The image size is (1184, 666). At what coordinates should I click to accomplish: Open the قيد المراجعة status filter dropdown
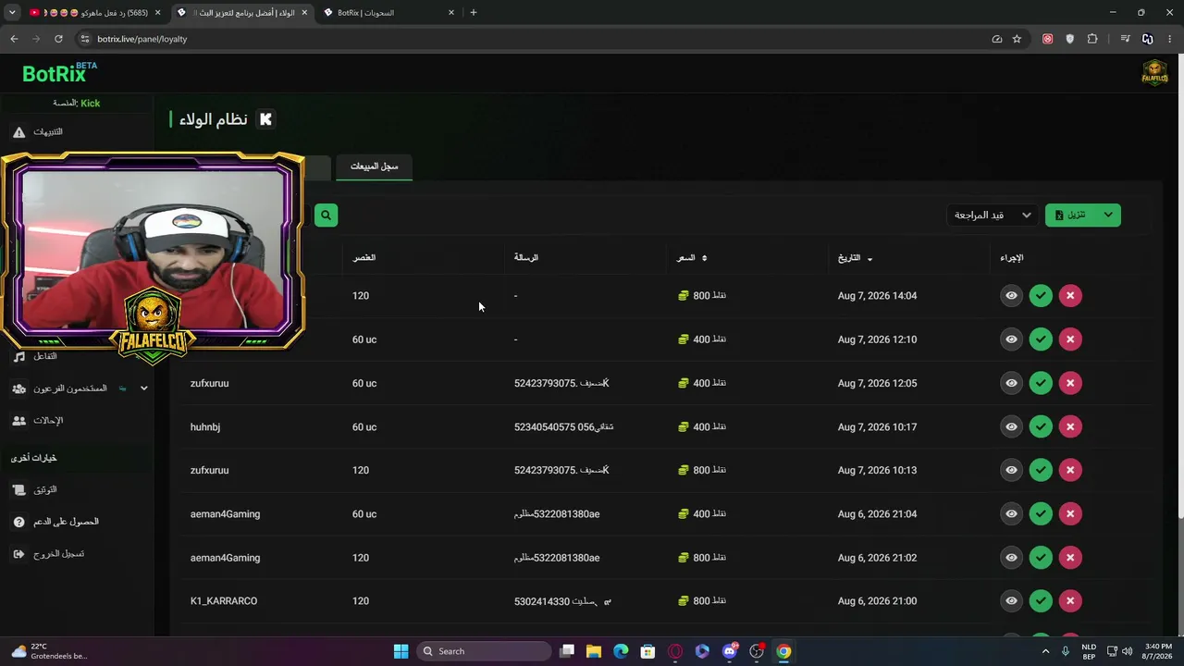pyautogui.click(x=993, y=215)
